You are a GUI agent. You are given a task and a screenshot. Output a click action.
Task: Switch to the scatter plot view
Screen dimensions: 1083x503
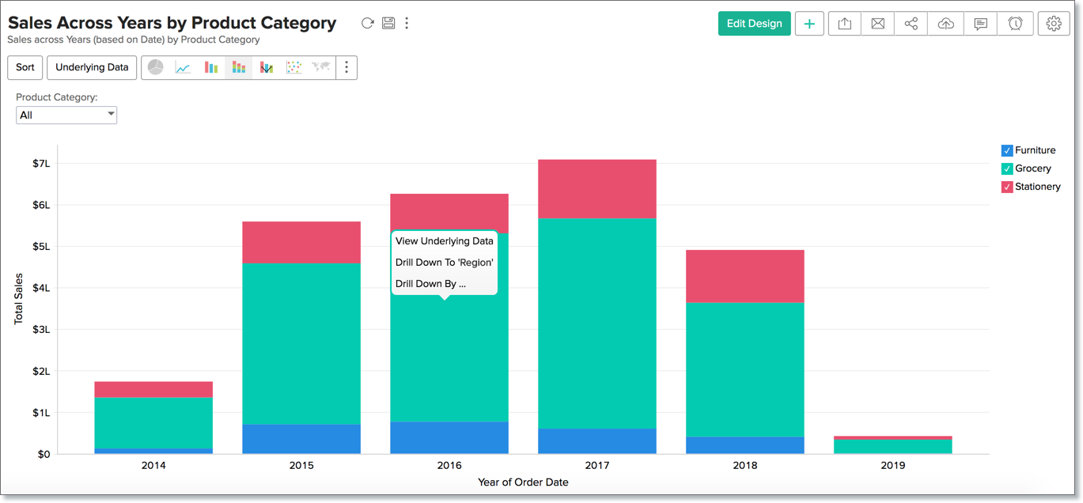tap(294, 67)
